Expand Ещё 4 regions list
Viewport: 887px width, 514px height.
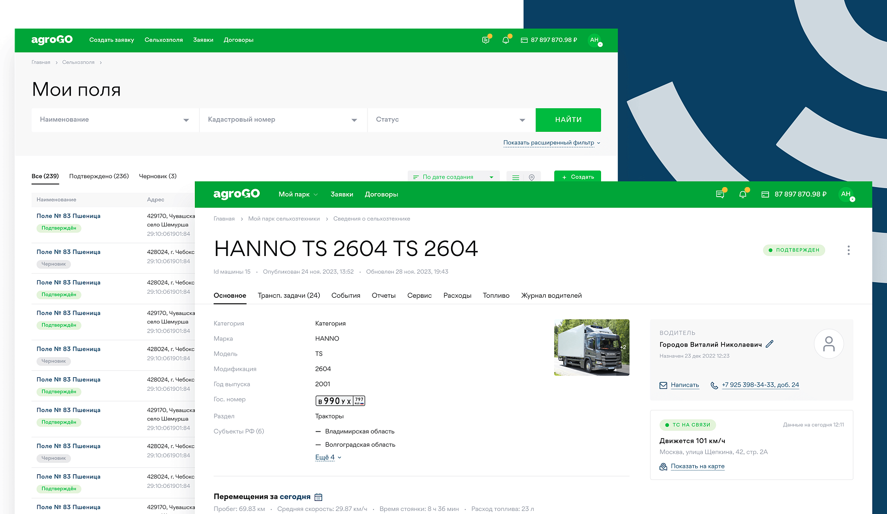coord(328,457)
